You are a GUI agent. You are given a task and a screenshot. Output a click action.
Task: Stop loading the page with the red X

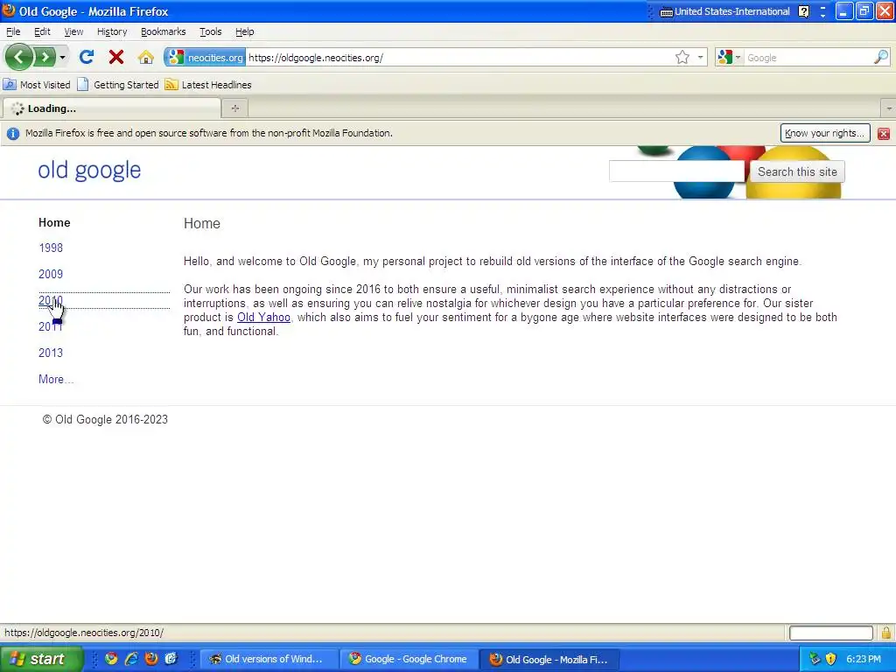pos(116,57)
